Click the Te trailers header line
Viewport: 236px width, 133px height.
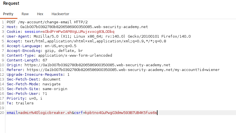click(x=20, y=103)
